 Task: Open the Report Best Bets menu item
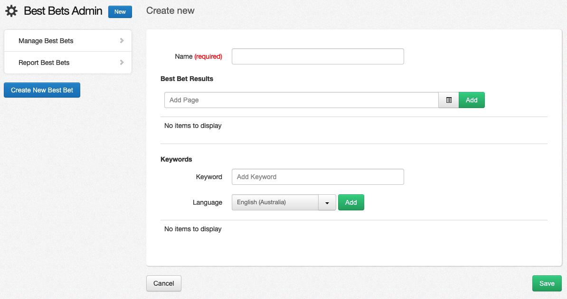(x=44, y=63)
